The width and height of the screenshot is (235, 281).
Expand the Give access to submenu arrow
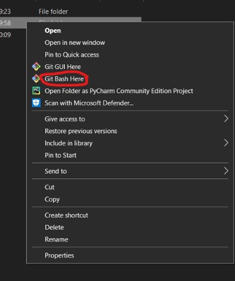226,119
